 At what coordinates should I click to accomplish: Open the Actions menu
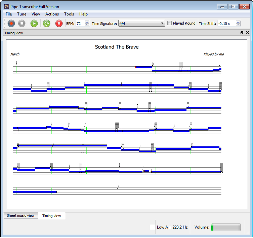(52, 14)
